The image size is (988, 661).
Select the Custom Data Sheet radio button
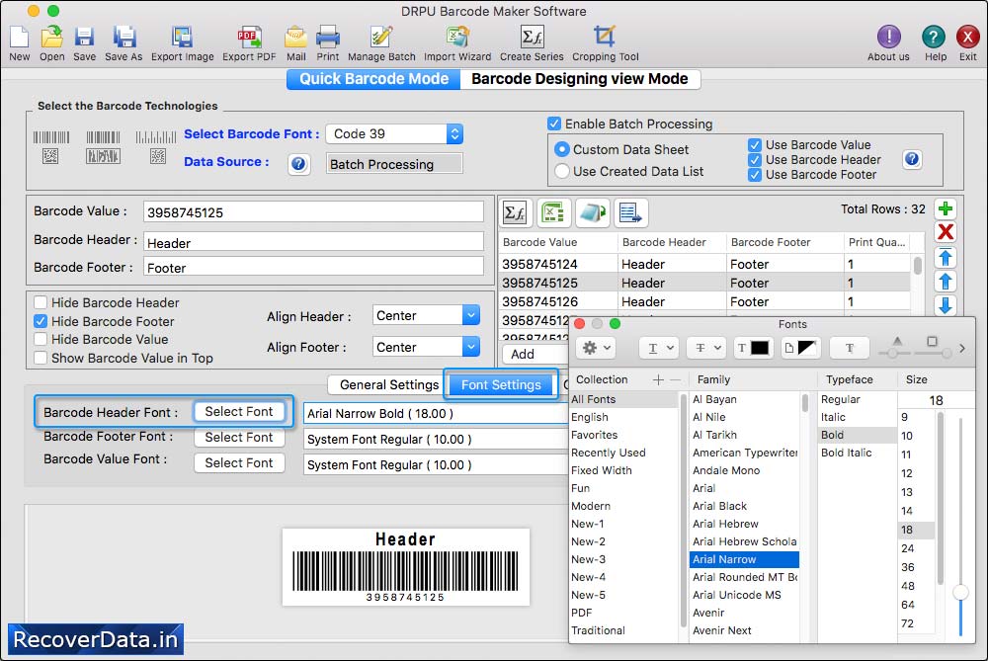pyautogui.click(x=561, y=149)
